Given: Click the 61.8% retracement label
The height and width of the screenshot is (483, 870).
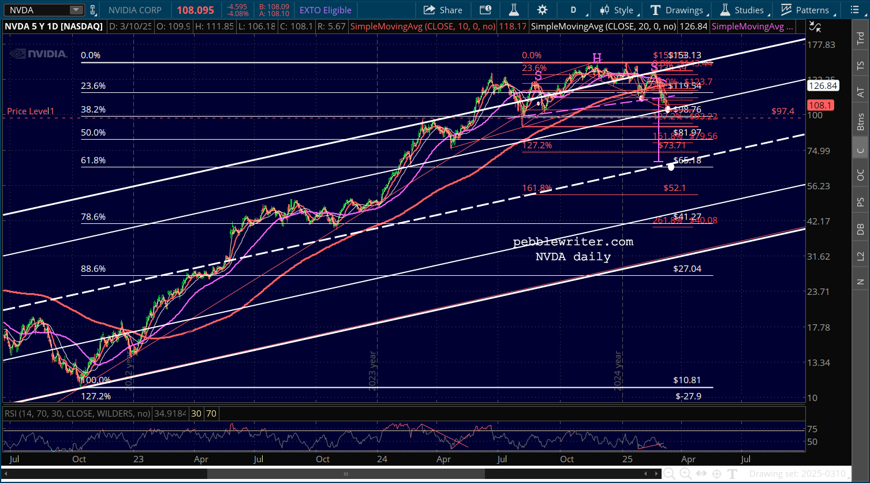Looking at the screenshot, I should pyautogui.click(x=93, y=160).
